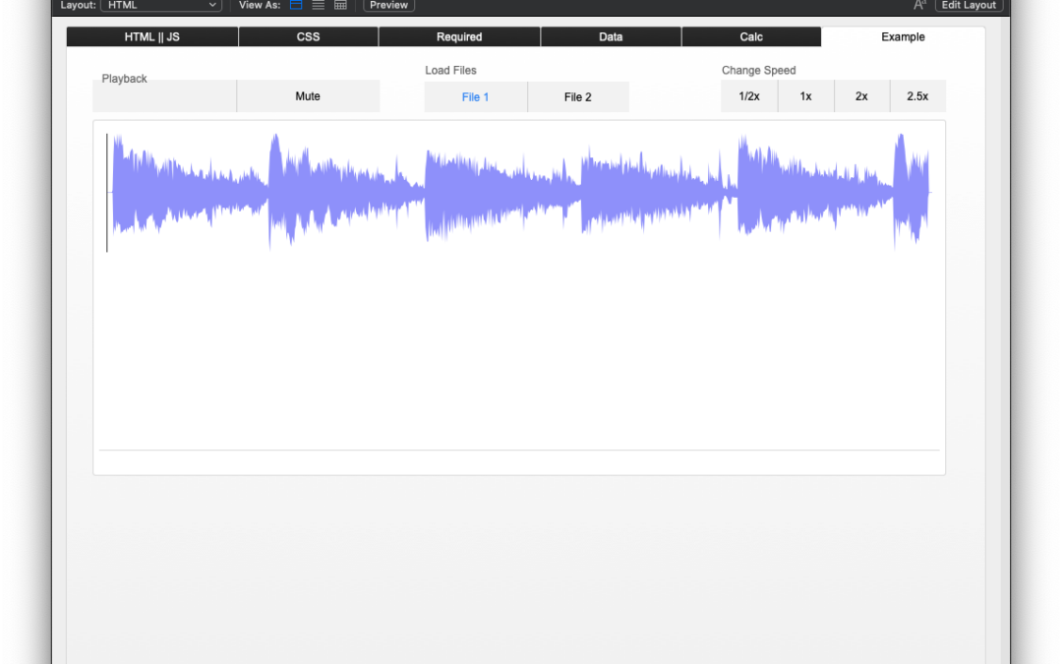Image resolution: width=1062 pixels, height=664 pixels.
Task: Open the Required tab
Action: (459, 36)
